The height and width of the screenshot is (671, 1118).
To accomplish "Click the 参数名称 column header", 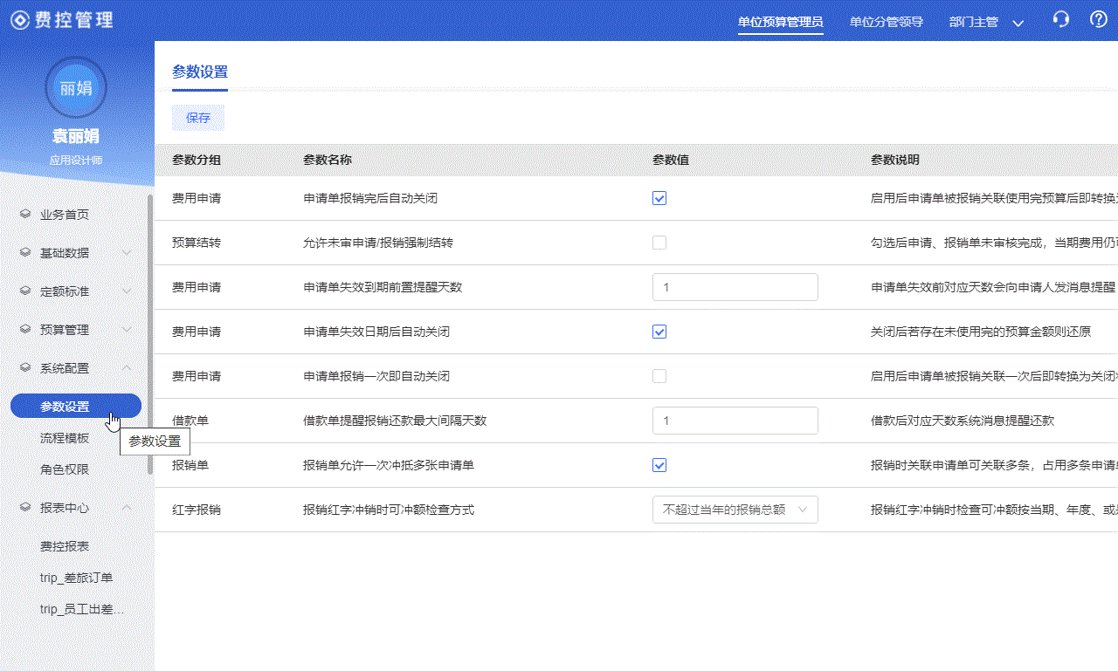I will click(328, 161).
